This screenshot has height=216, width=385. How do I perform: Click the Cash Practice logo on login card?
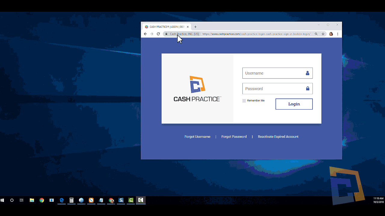pyautogui.click(x=197, y=88)
